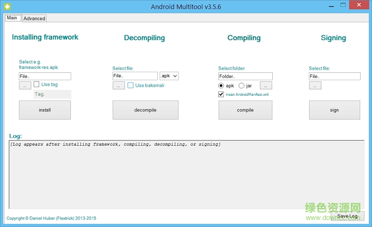The width and height of the screenshot is (372, 227).
Task: Uncheck insert AndroidManifest.xml checkbox
Action: click(x=221, y=94)
